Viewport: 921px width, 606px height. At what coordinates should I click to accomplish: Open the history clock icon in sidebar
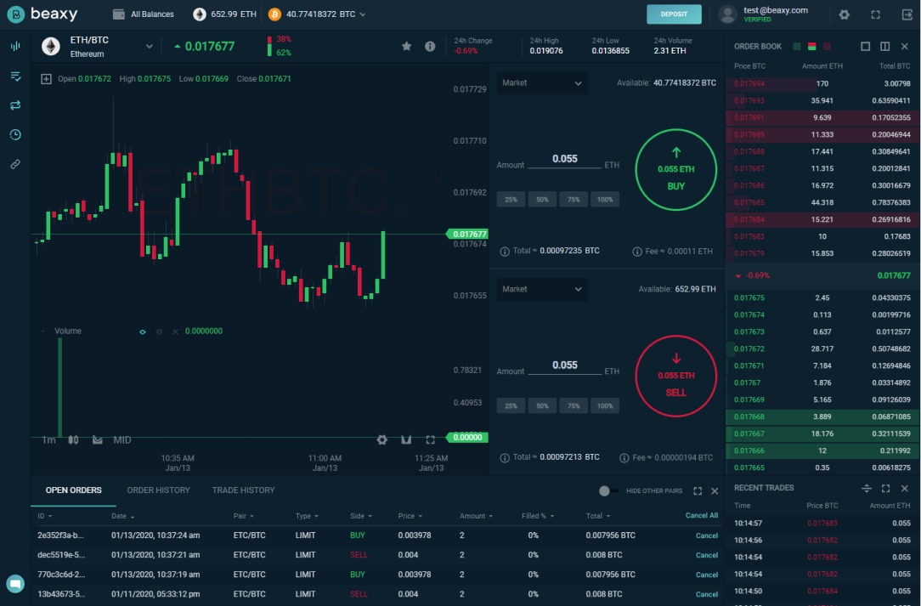pyautogui.click(x=15, y=135)
